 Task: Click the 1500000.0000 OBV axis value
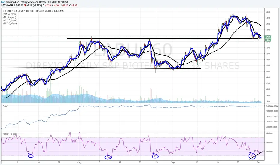(x=272, y=116)
